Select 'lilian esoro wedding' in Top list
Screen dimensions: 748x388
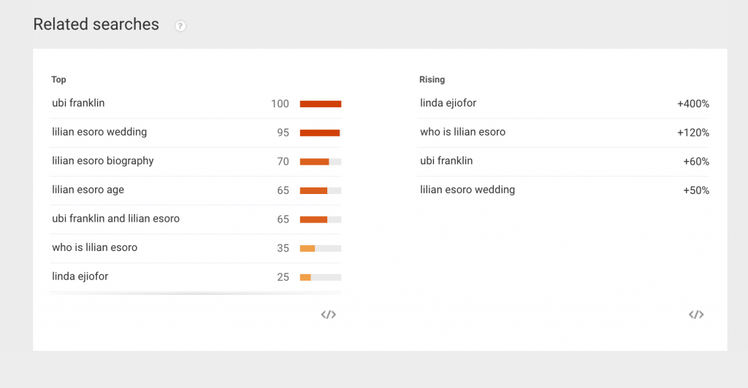[x=99, y=132]
